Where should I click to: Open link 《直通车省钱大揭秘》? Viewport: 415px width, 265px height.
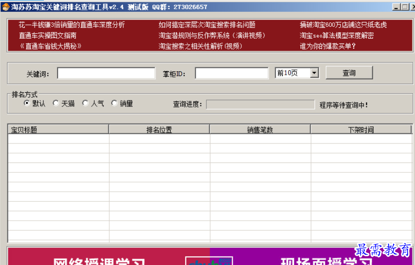pos(50,46)
